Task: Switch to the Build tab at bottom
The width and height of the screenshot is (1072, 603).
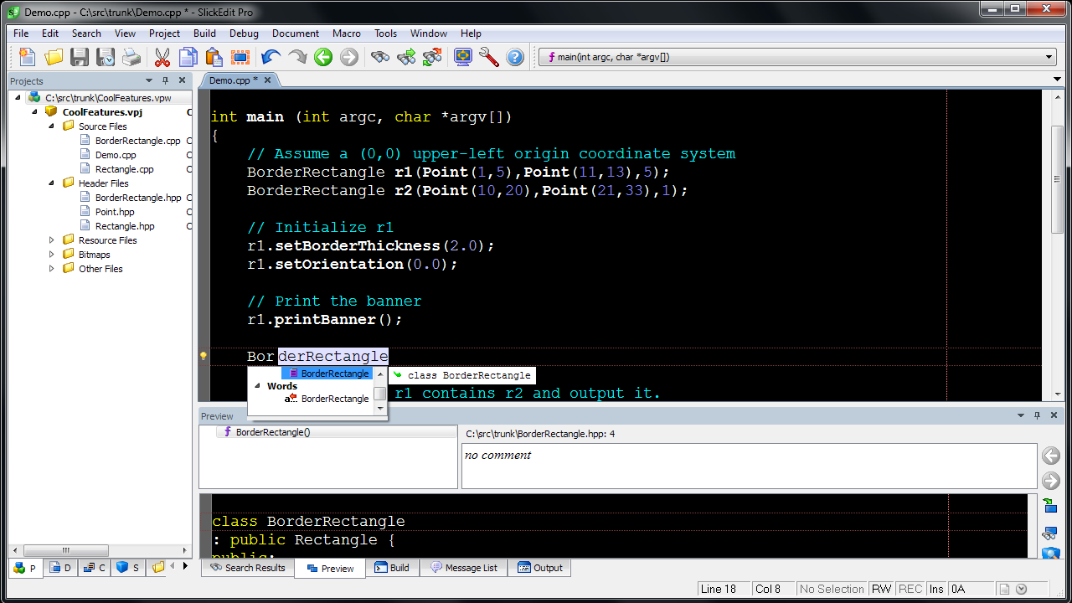Action: pyautogui.click(x=392, y=567)
